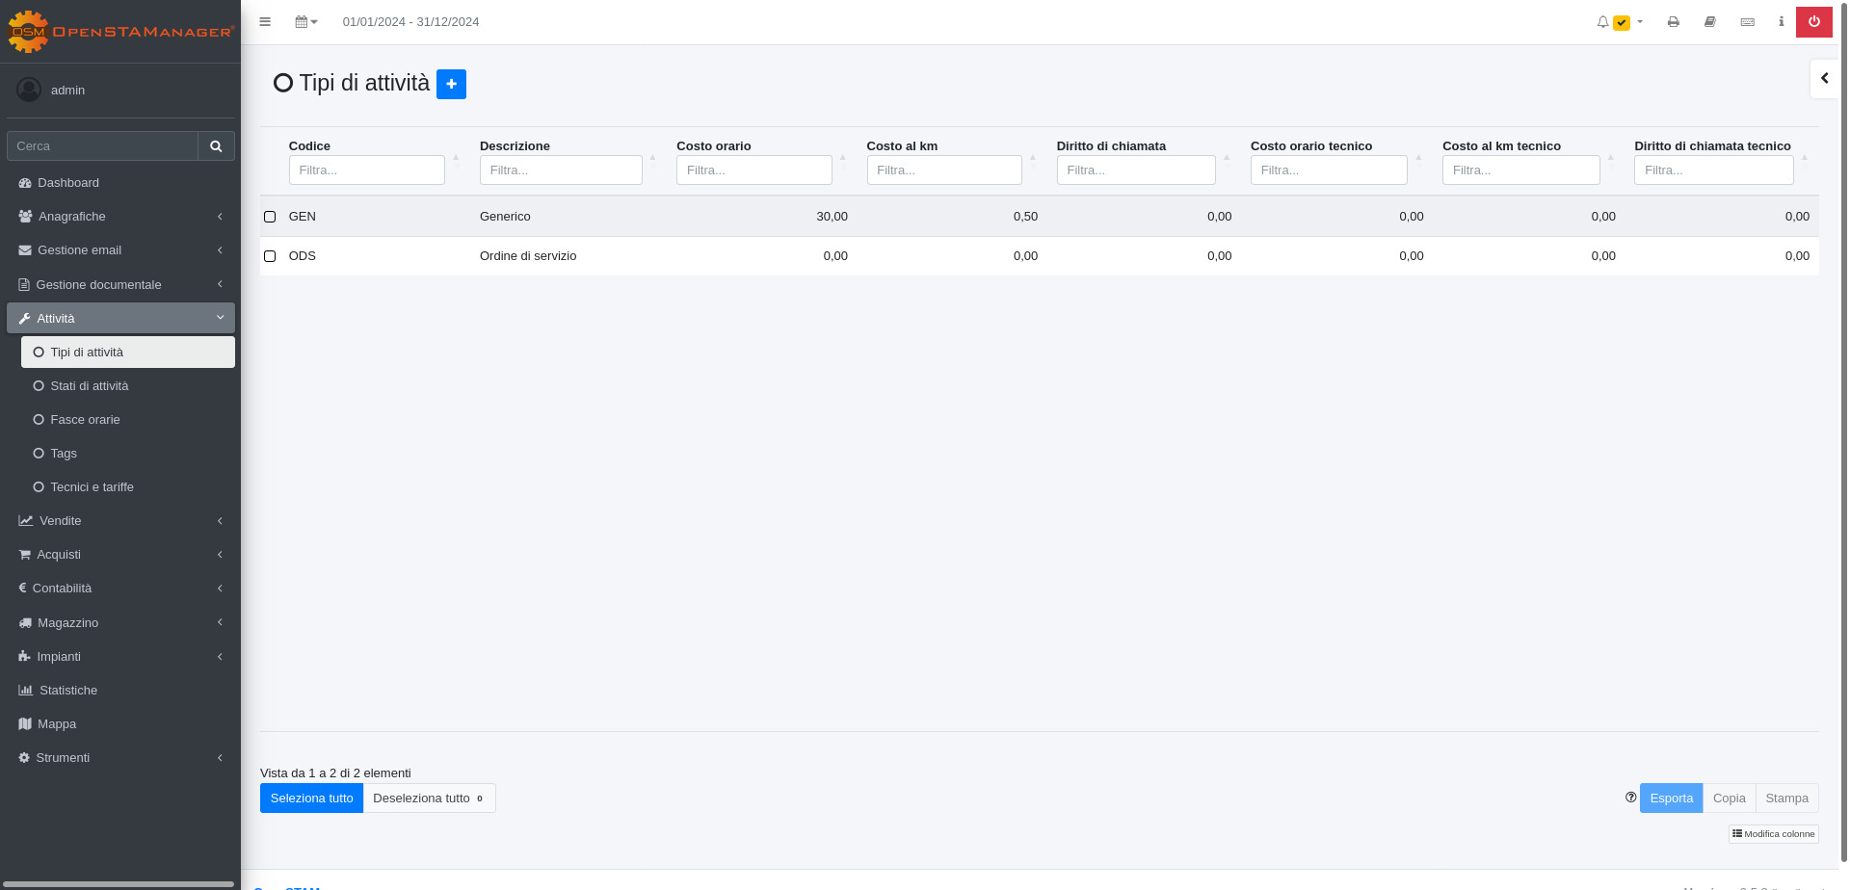Expand the Anagrafiche sidebar menu
Image resolution: width=1850 pixels, height=890 pixels.
click(x=120, y=217)
